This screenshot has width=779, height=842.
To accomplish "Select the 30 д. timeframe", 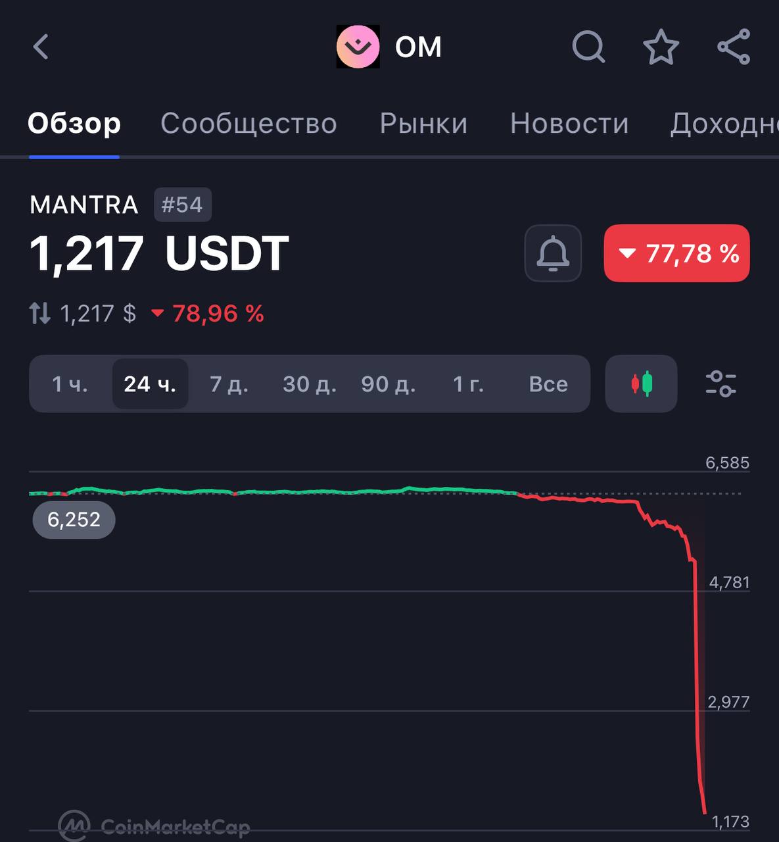I will pos(310,384).
